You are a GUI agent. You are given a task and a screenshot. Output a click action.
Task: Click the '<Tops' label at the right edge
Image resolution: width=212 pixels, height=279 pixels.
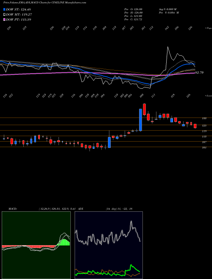pyautogui.click(x=208, y=28)
